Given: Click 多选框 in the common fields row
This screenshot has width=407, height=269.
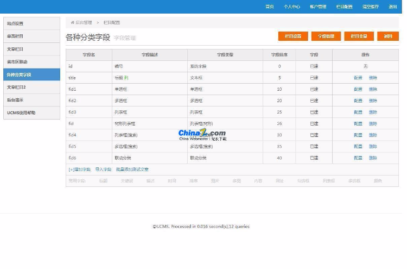Looking at the screenshot, I should (x=354, y=180).
